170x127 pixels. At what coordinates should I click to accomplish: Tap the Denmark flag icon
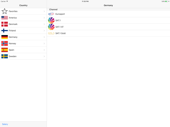[5, 24]
